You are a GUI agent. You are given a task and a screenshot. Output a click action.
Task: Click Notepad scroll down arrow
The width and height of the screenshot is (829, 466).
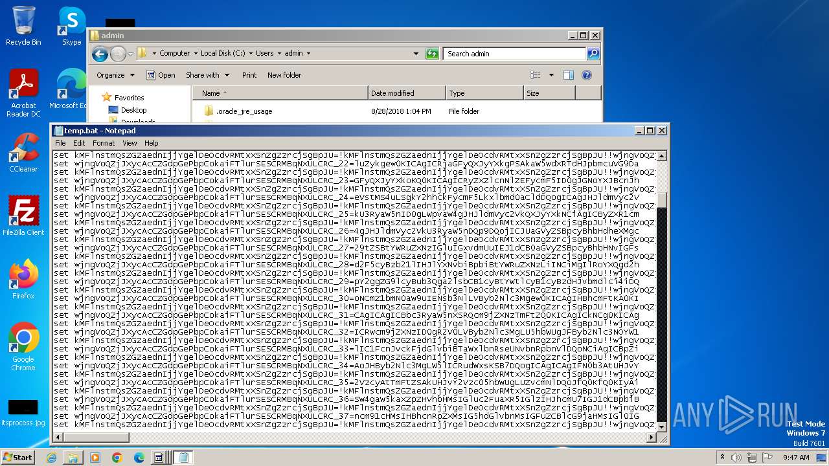point(661,427)
